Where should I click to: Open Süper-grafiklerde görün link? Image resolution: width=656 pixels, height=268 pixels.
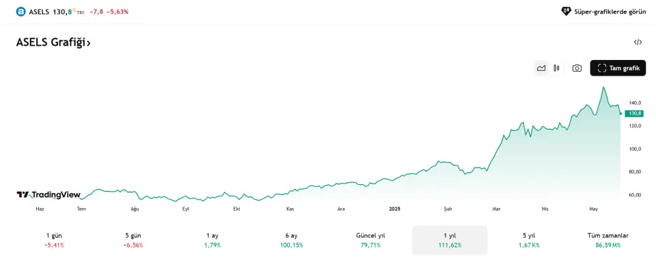(603, 12)
